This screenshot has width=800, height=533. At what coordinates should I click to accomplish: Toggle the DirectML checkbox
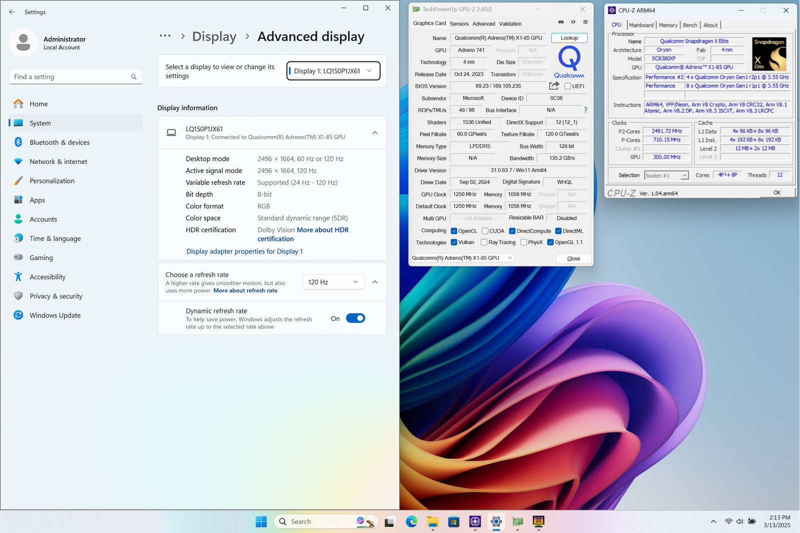pos(558,231)
